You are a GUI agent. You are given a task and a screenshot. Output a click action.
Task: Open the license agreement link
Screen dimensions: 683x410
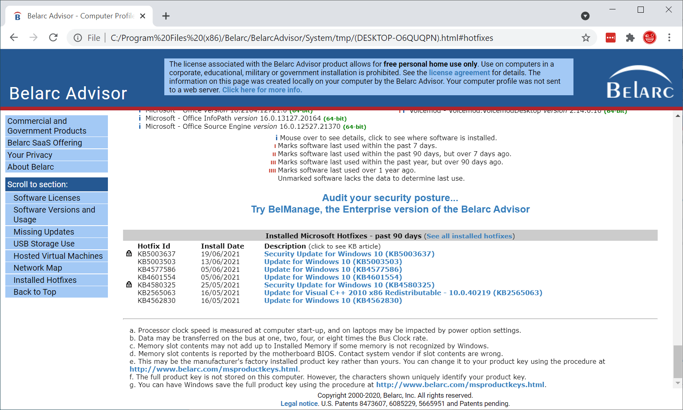(459, 73)
